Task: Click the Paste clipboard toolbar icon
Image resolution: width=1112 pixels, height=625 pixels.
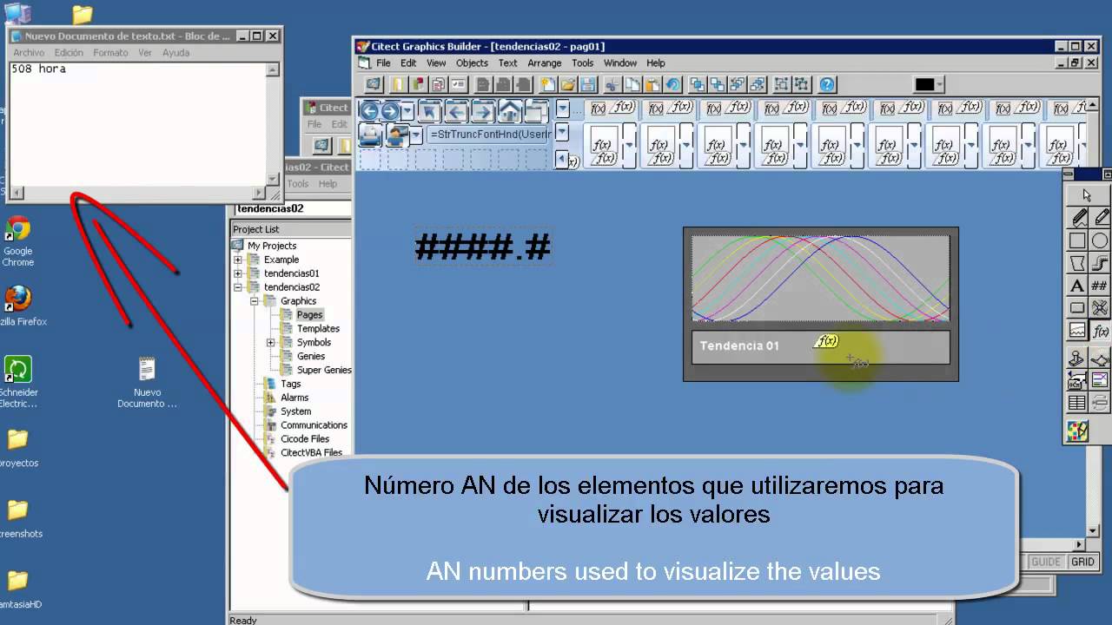Action: point(652,84)
